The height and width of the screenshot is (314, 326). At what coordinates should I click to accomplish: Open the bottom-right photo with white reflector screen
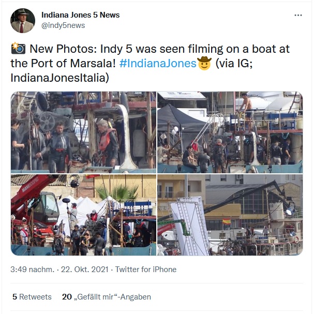(230, 215)
